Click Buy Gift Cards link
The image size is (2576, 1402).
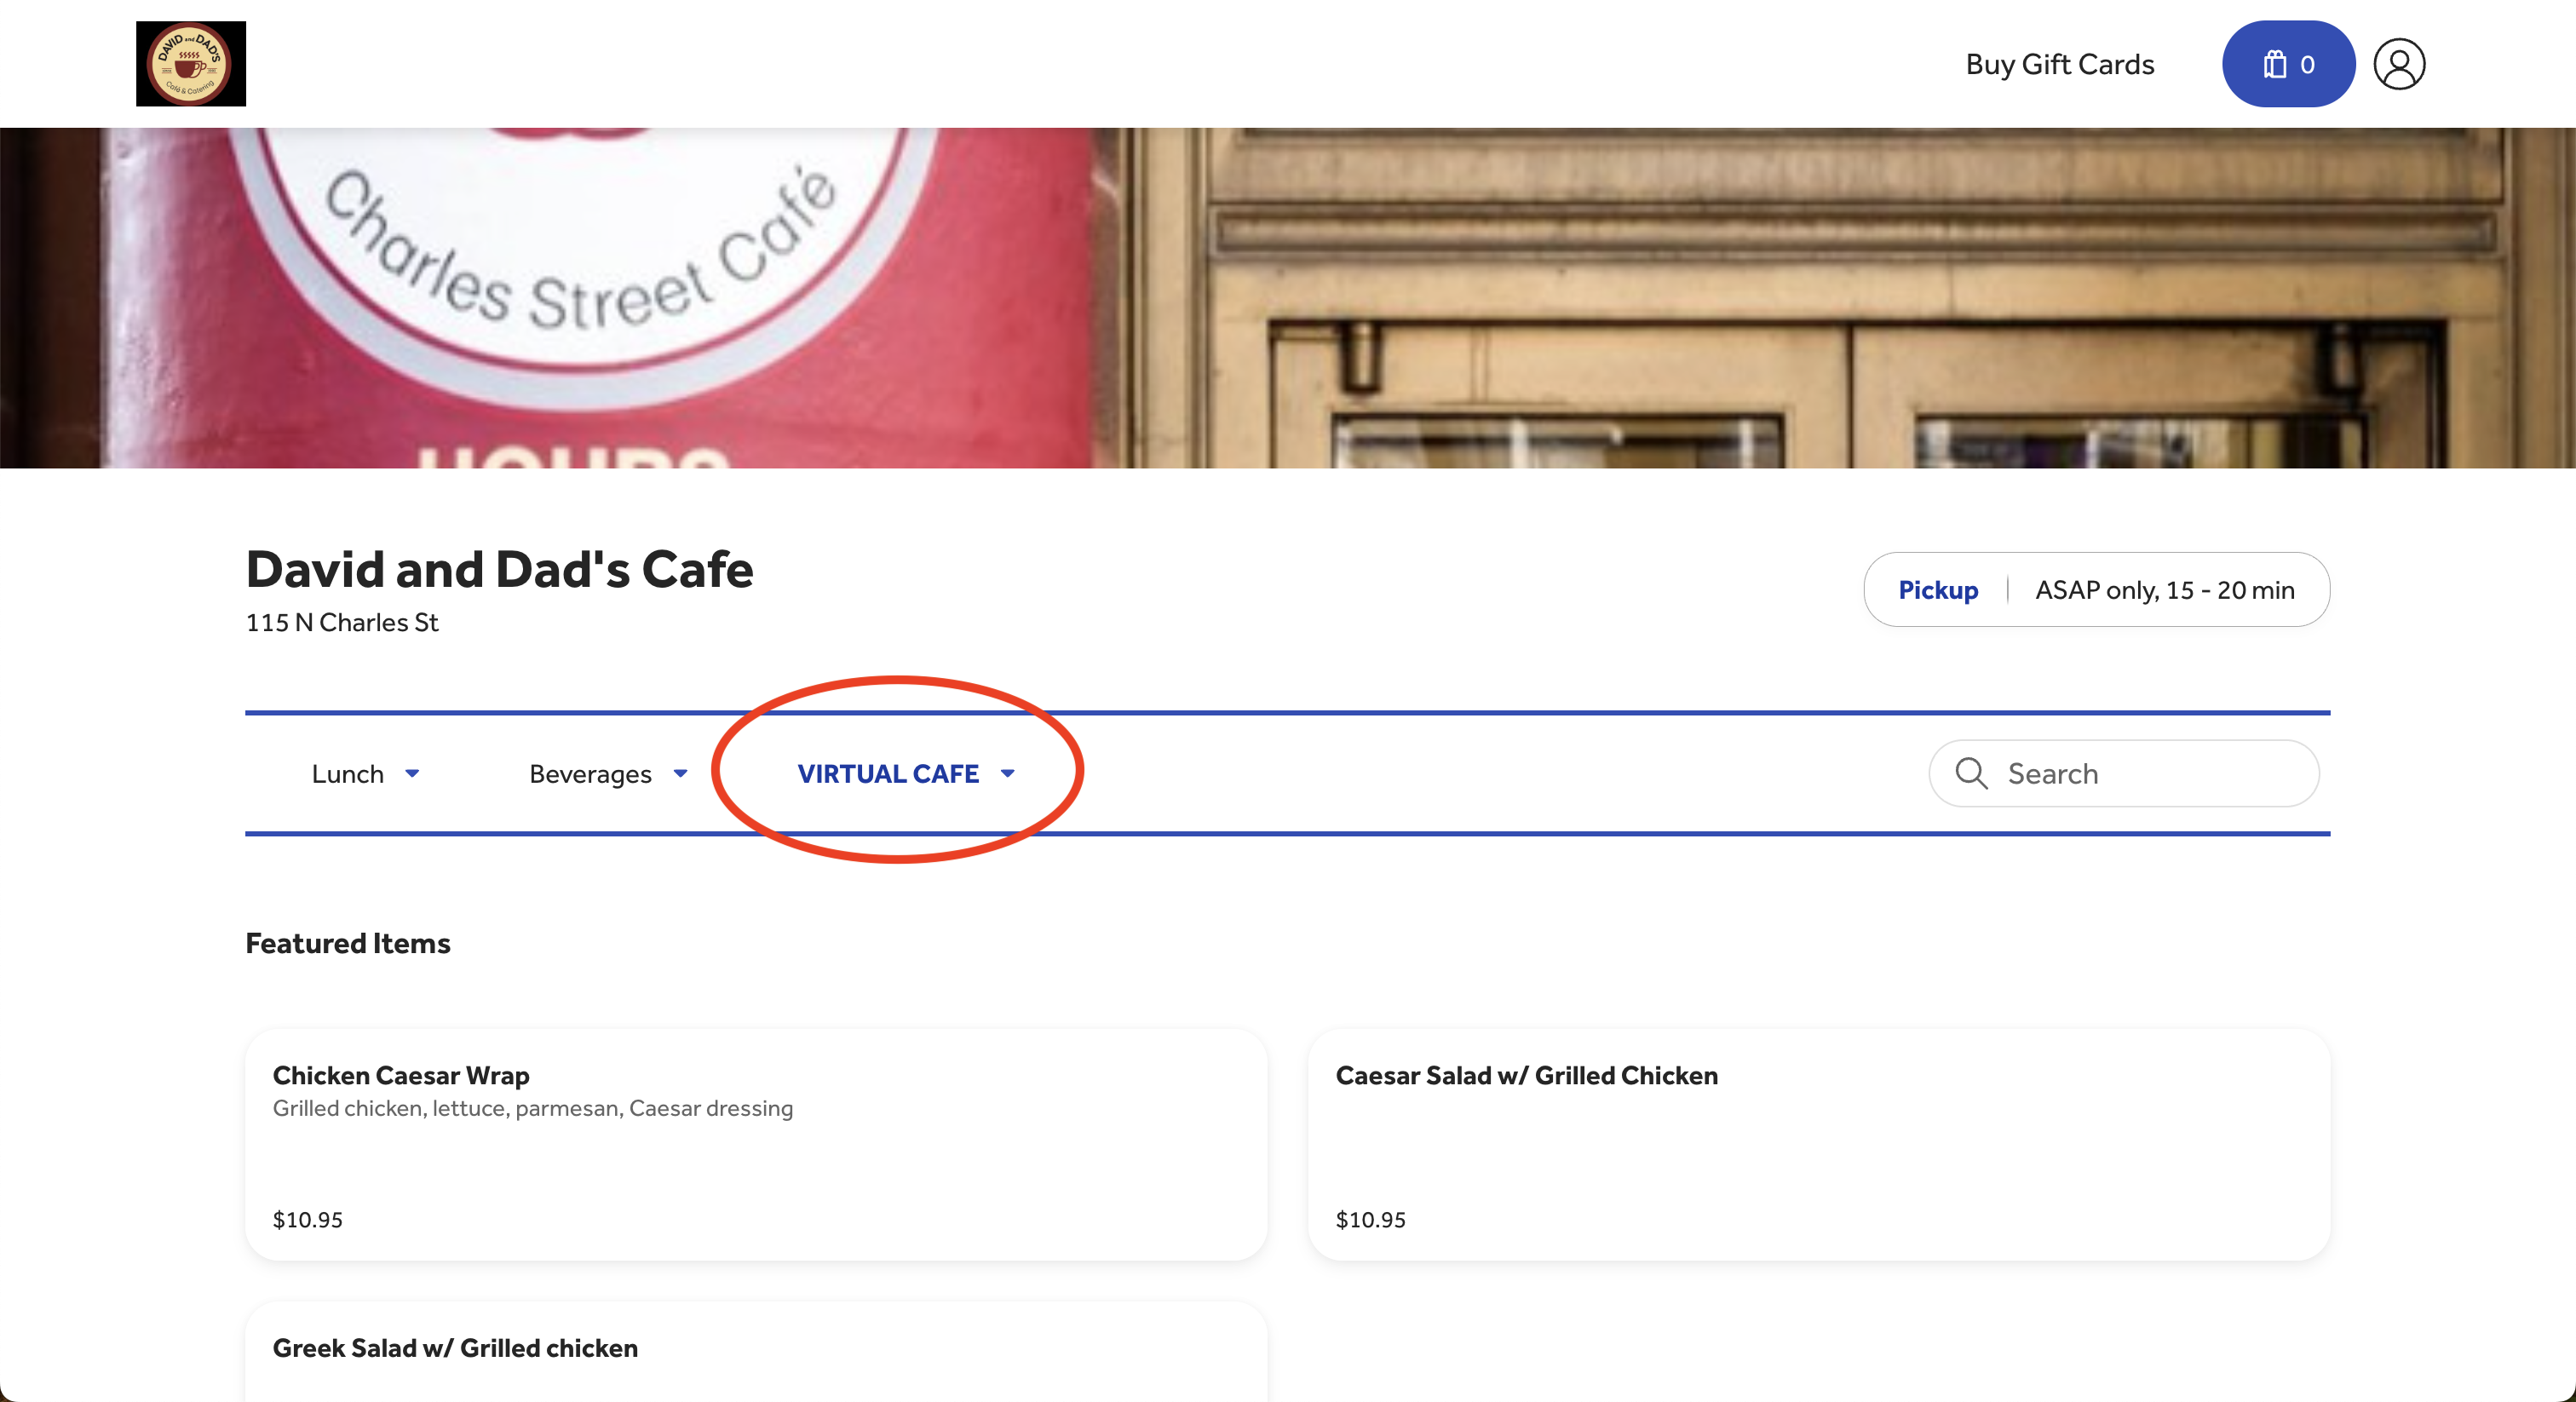[x=2059, y=64]
